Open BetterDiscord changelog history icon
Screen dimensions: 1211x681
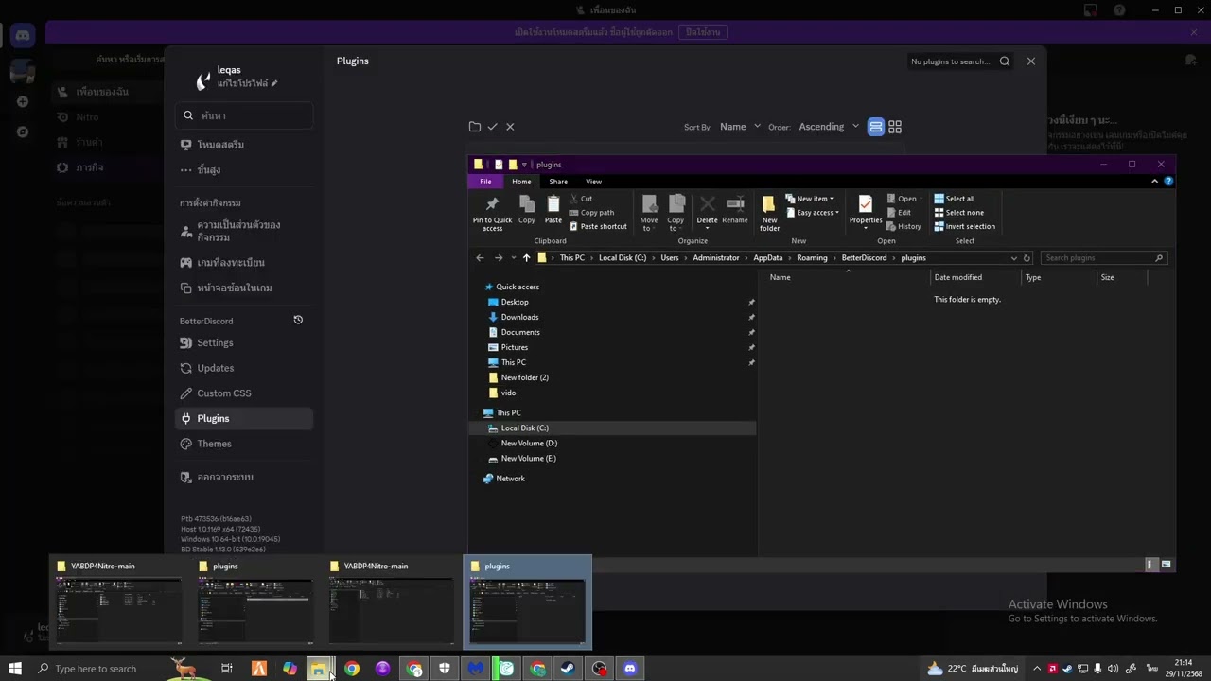click(298, 321)
